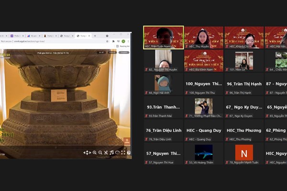Click muted mic icon of 82_Nguyen Thị Huyền
Image resolution: width=287 pixels, height=191 pixels.
point(146,69)
